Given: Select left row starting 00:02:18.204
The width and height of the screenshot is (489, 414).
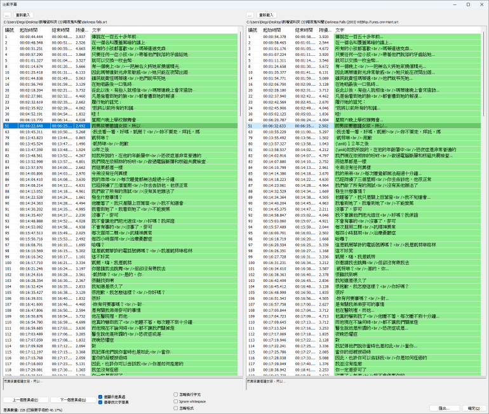Looking at the screenshot, I should point(121,90).
